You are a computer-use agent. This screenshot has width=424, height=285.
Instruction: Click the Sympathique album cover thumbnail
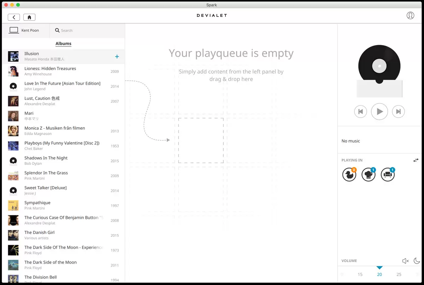(13, 205)
